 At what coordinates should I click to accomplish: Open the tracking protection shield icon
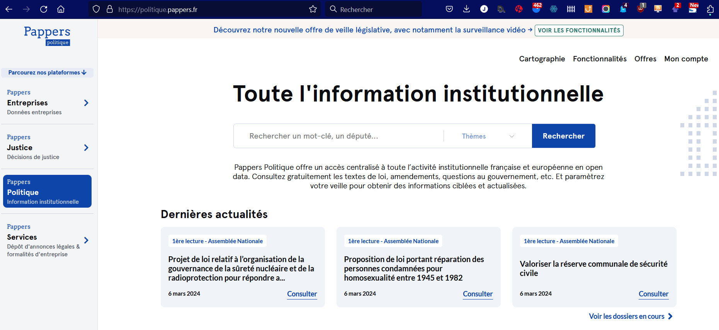pyautogui.click(x=96, y=9)
